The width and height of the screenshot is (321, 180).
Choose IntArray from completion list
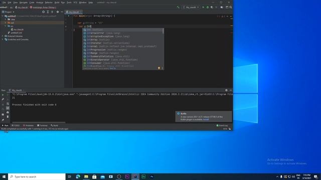[123, 40]
